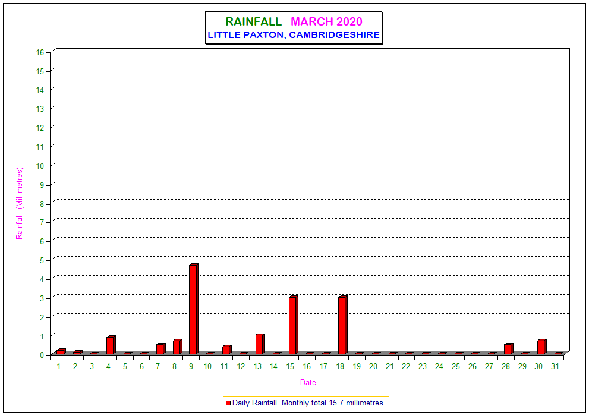Click the x-axis date label 27

489,366
